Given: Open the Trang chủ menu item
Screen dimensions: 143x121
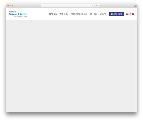Looking at the screenshot, I should pos(53,14).
